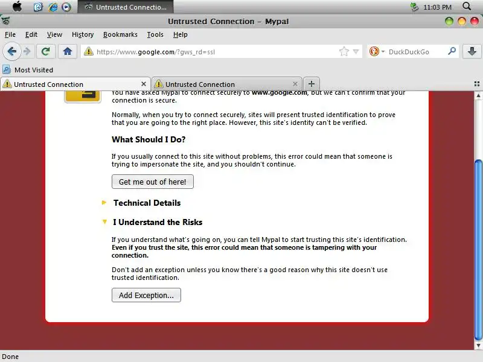483x362 pixels.
Task: Close the second Untrusted Connection tab
Action: 295,84
